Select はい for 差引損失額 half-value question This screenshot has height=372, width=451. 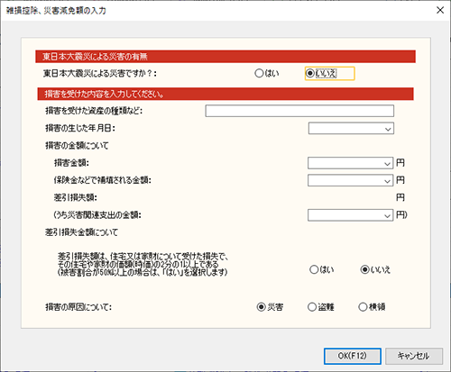322,269
